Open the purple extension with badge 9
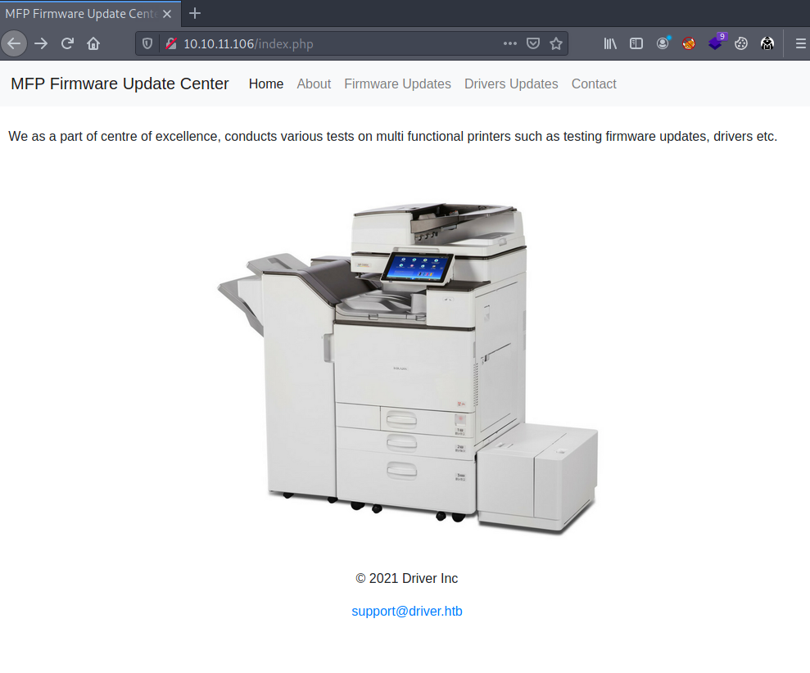The image size is (810, 673). 716,43
